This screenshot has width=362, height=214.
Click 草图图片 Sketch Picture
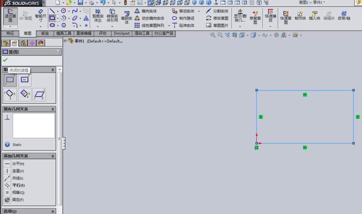click(217, 25)
